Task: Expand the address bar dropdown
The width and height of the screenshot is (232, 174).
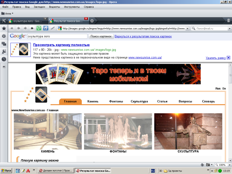Action: pyautogui.click(x=187, y=28)
